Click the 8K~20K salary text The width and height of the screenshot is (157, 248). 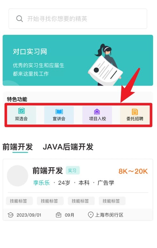click(133, 171)
